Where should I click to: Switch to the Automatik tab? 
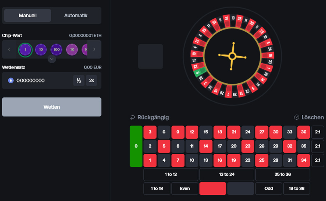tap(76, 16)
